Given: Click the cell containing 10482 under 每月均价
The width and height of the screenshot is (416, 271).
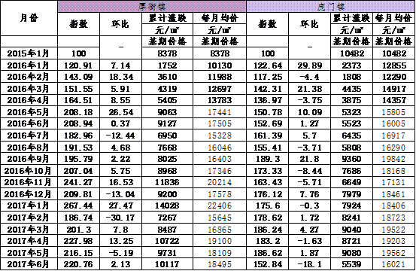Looking at the screenshot, I should [x=394, y=53].
